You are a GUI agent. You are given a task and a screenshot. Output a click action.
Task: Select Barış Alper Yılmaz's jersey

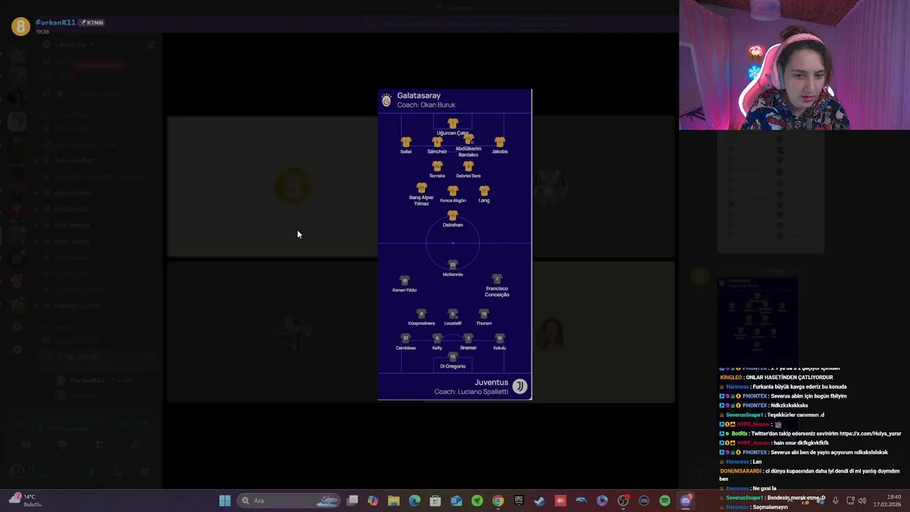[x=422, y=188]
